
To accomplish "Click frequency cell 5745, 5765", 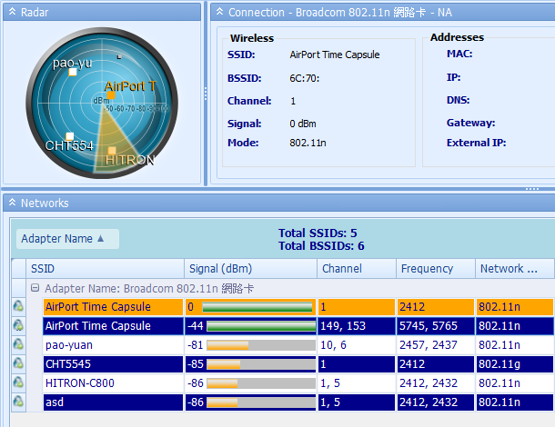I will coord(436,326).
